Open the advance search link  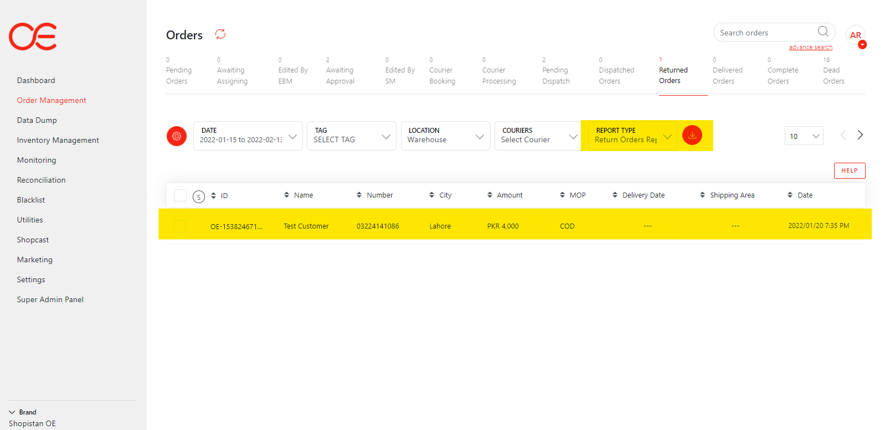pyautogui.click(x=810, y=48)
